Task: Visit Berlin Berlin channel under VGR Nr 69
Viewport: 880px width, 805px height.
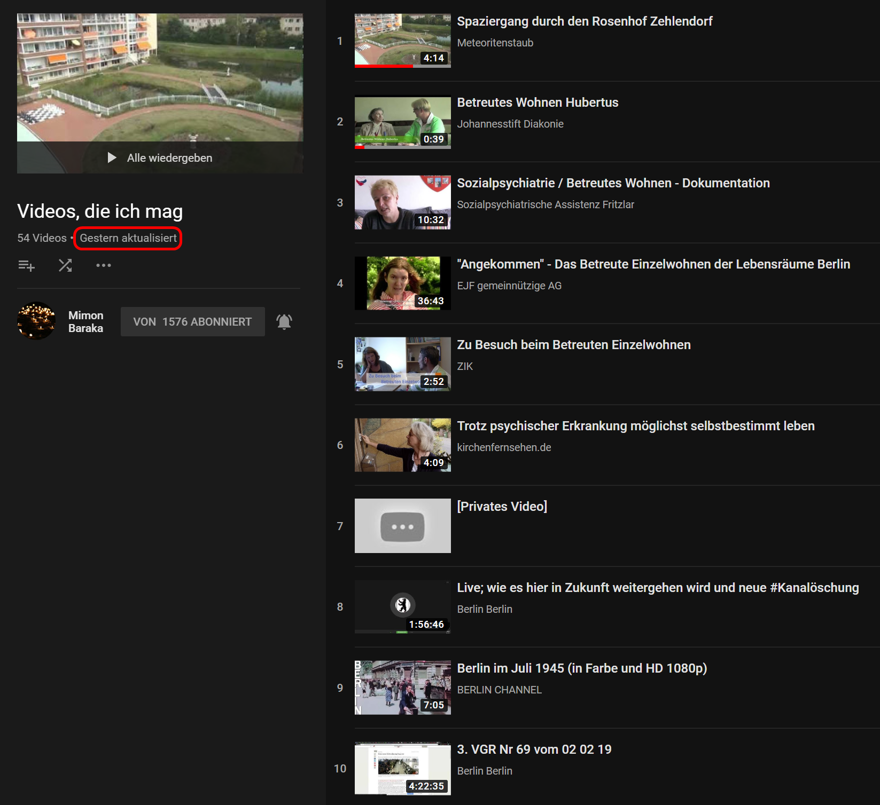Action: pyautogui.click(x=485, y=771)
